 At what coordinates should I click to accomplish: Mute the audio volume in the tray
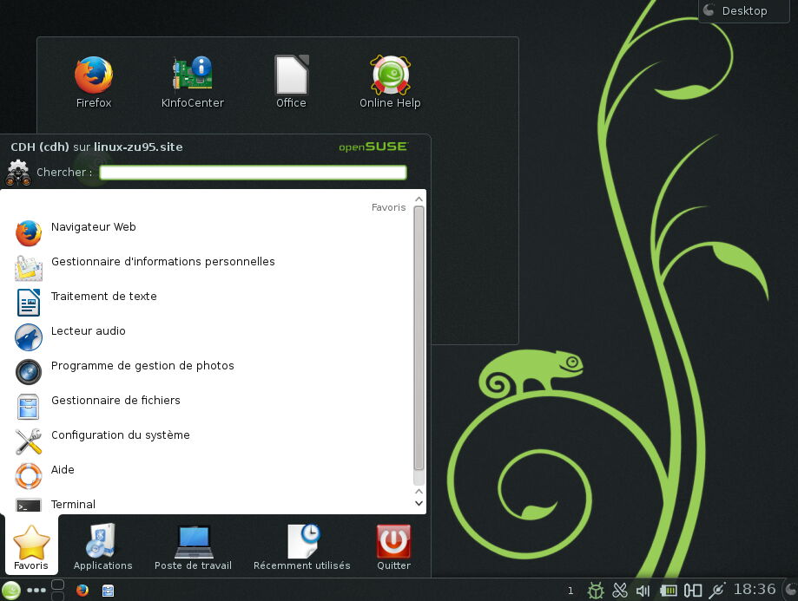[643, 590]
